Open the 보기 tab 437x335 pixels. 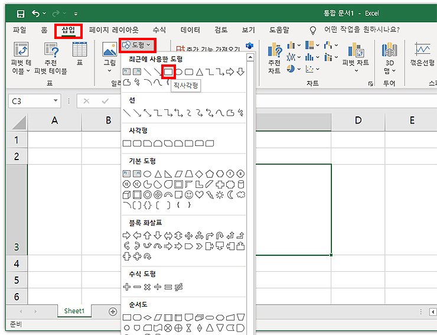(x=248, y=30)
